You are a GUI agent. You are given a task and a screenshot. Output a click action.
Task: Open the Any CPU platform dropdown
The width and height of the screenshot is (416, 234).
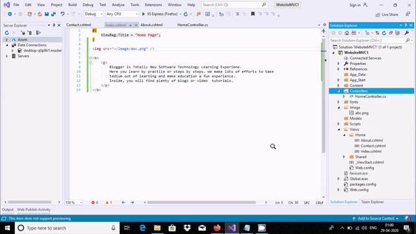(122, 14)
